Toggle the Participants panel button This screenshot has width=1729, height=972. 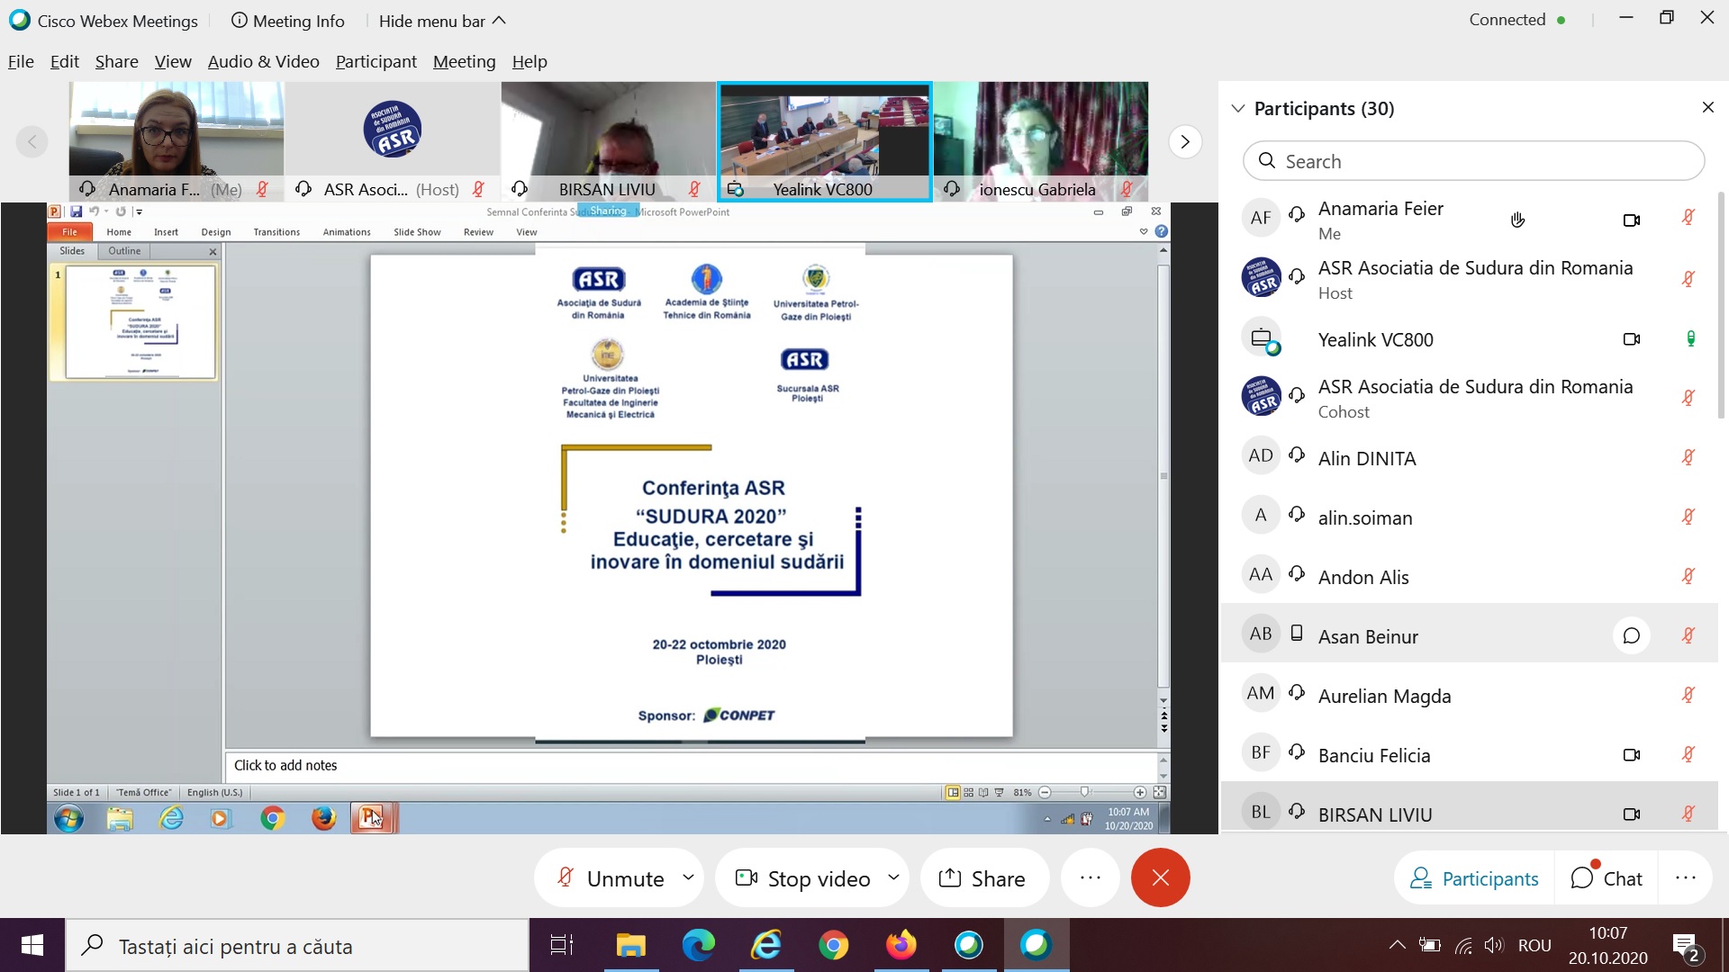[1474, 878]
